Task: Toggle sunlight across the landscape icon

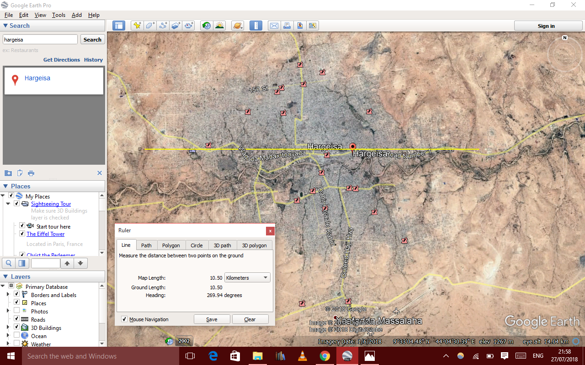Action: click(x=220, y=26)
